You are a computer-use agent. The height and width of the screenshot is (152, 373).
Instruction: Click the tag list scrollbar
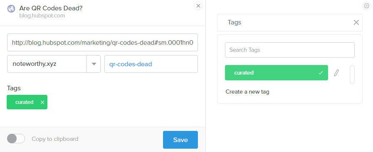[x=352, y=75]
